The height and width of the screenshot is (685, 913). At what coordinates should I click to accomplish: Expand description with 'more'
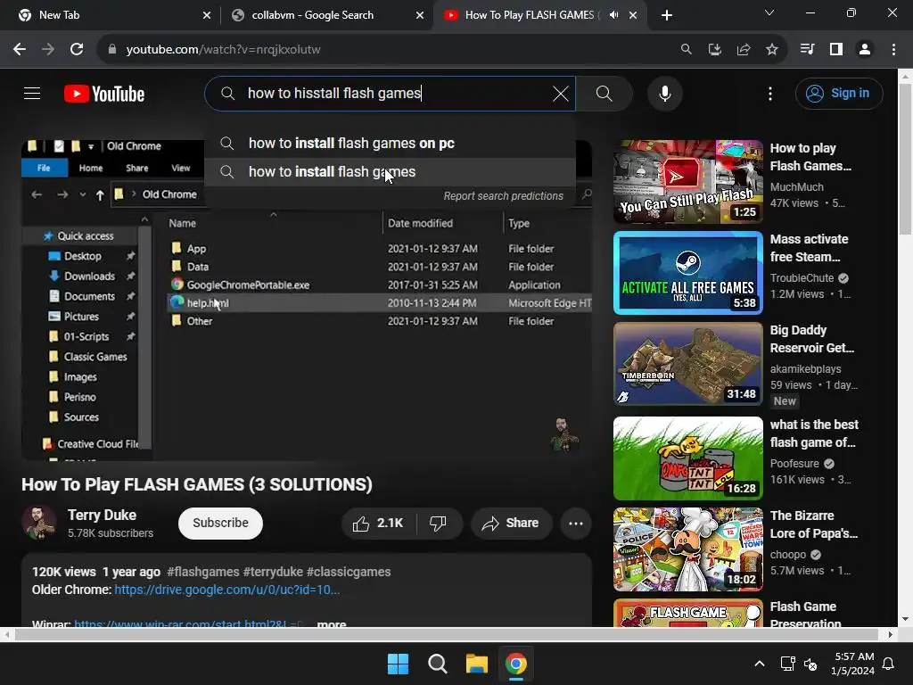click(332, 623)
